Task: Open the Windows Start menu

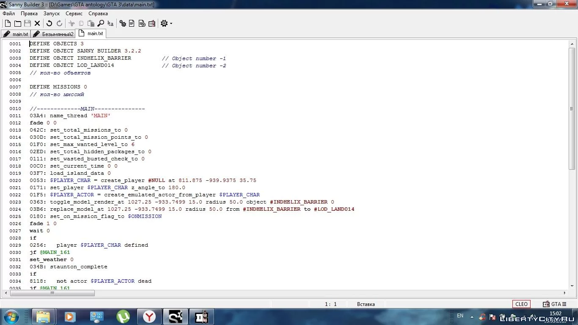Action: tap(11, 317)
